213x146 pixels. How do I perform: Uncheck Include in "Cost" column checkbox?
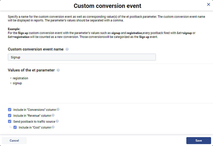tap(15, 127)
